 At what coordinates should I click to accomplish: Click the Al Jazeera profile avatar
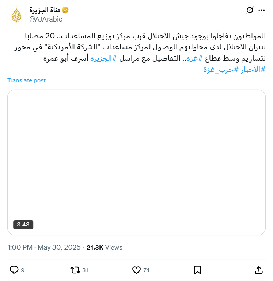[16, 15]
